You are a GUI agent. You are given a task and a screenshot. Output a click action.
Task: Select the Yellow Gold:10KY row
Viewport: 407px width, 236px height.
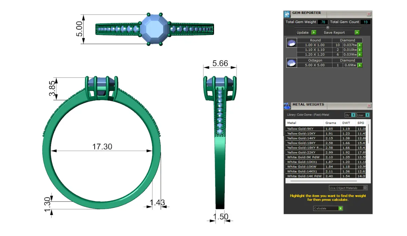[x=326, y=133]
